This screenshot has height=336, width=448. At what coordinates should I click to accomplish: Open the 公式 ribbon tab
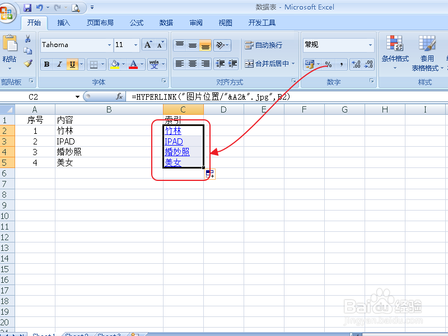click(137, 22)
